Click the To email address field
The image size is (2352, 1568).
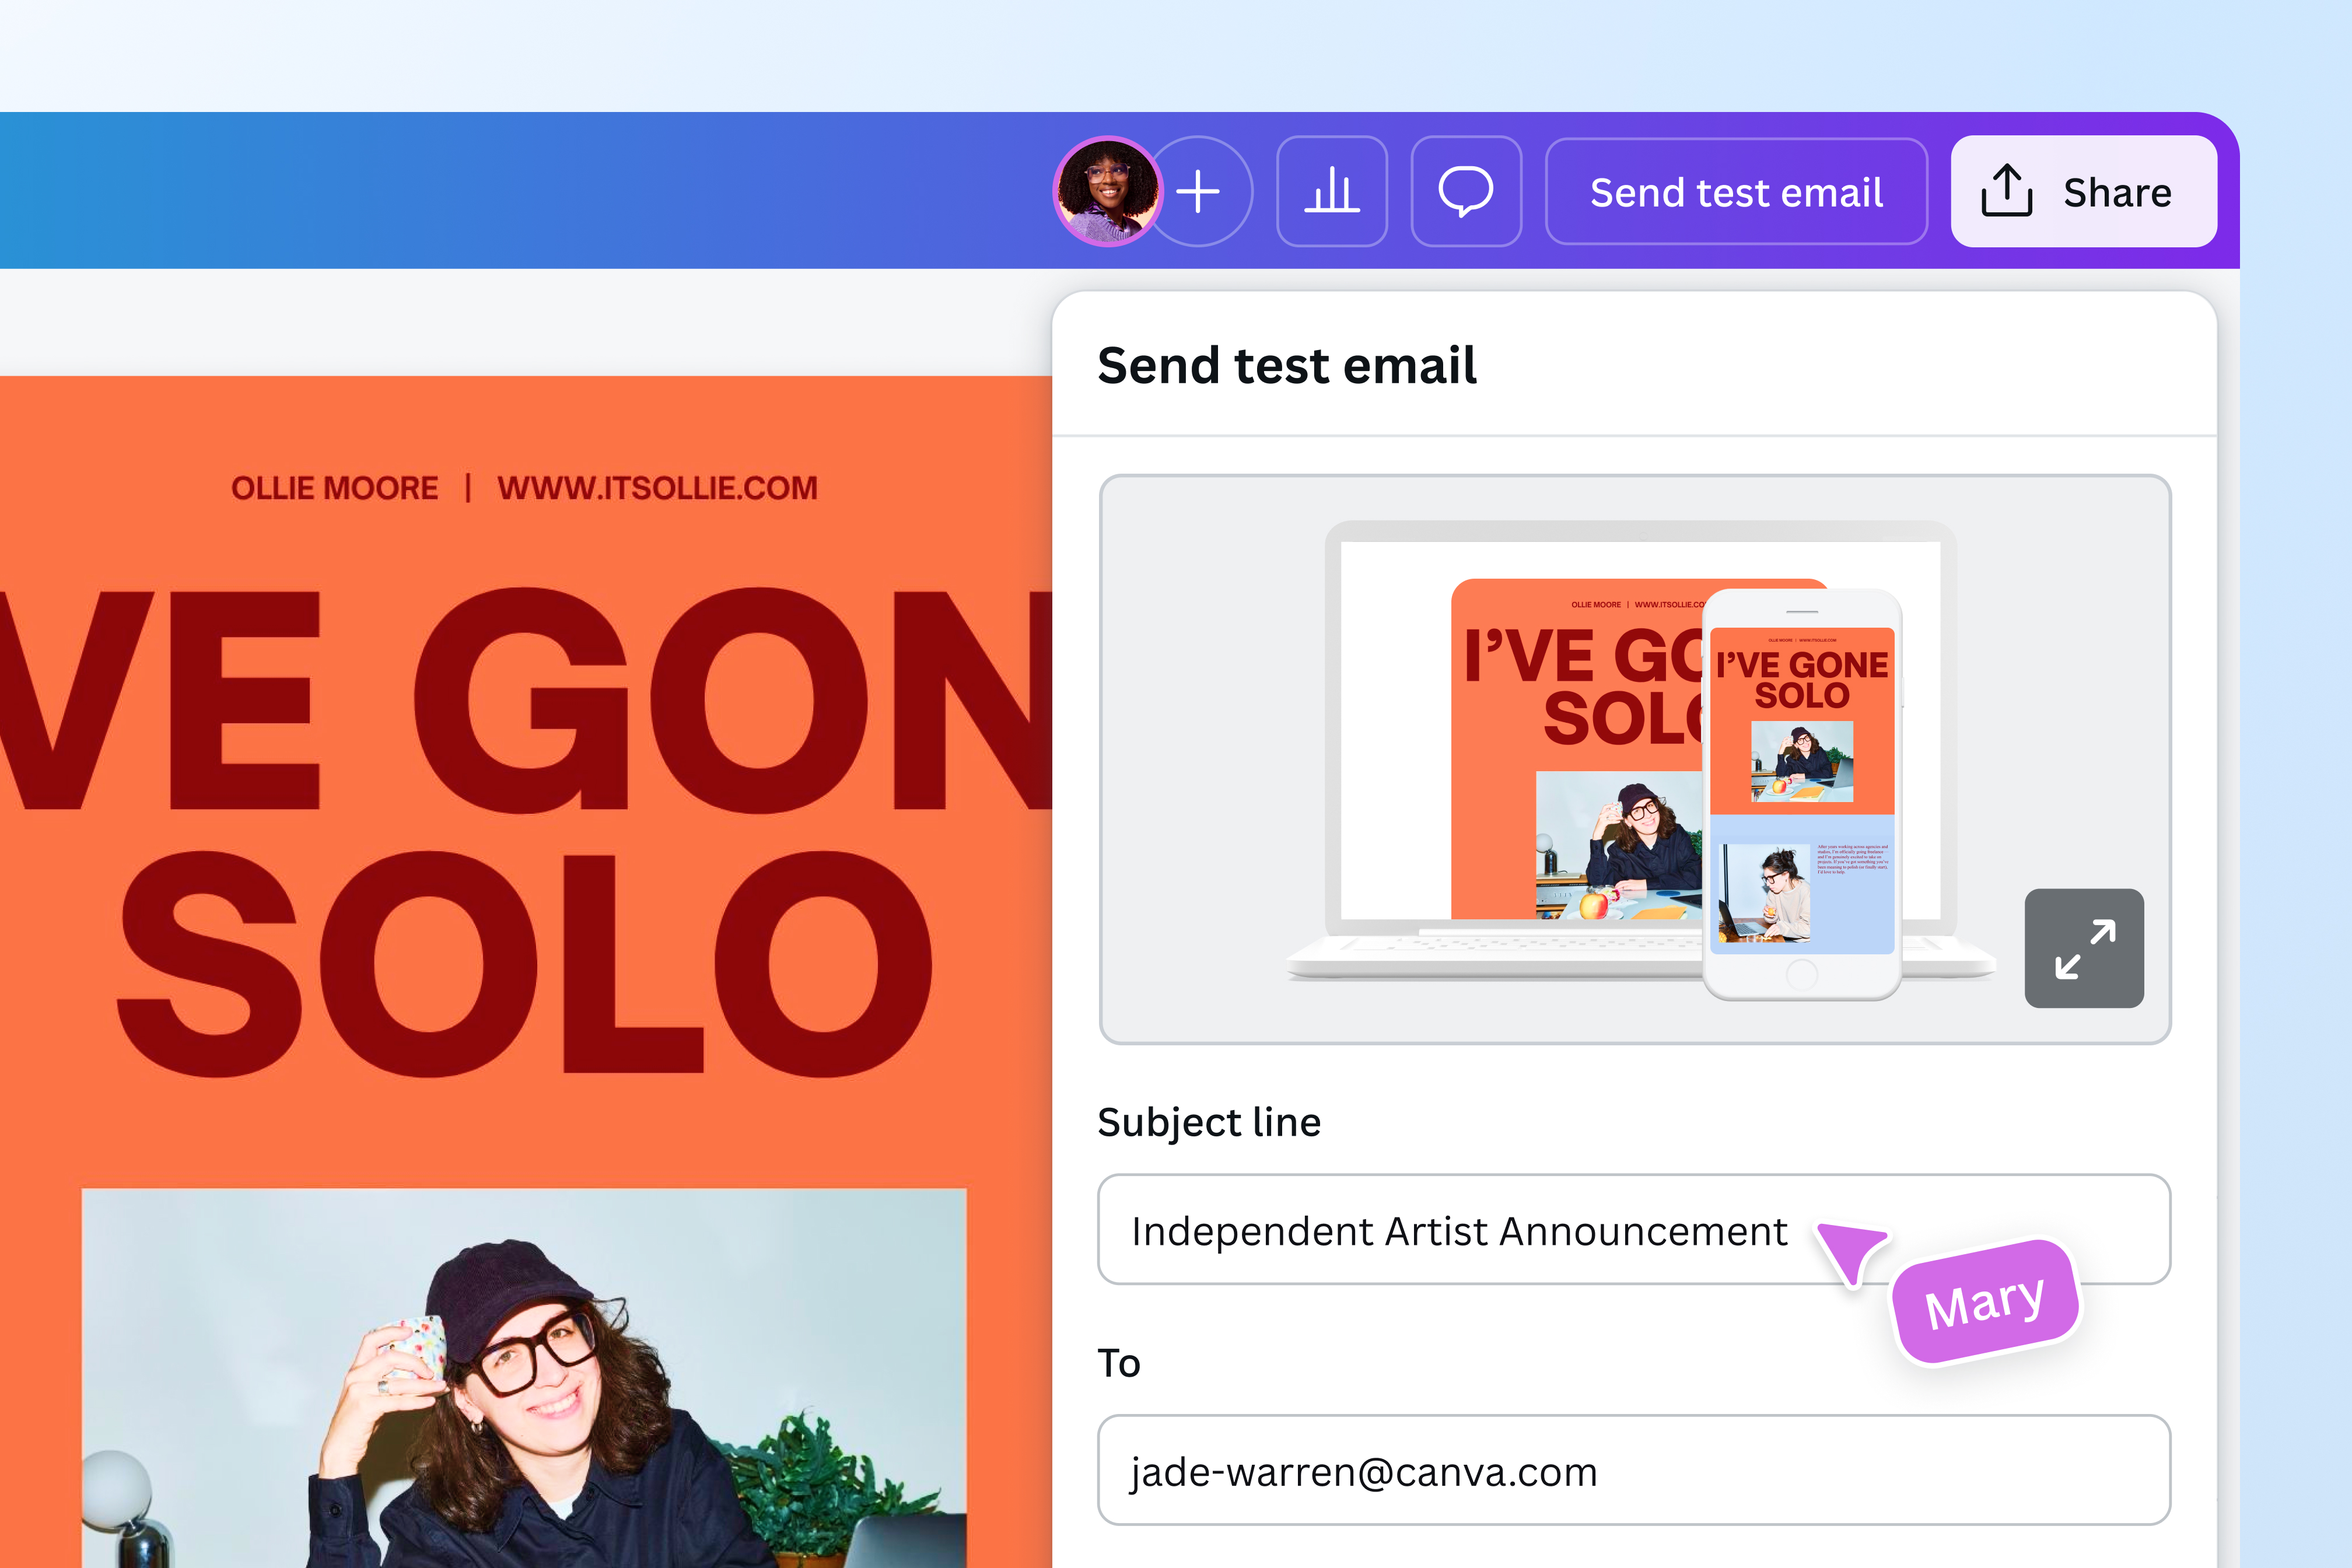pyautogui.click(x=1634, y=1470)
